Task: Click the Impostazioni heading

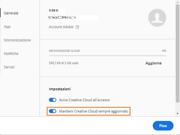Action: coord(60,89)
